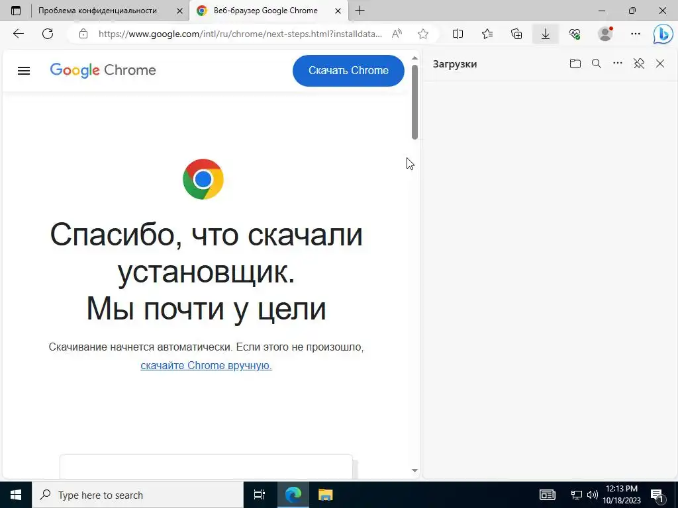Minimize the Edge window
678x508 pixels.
click(601, 11)
